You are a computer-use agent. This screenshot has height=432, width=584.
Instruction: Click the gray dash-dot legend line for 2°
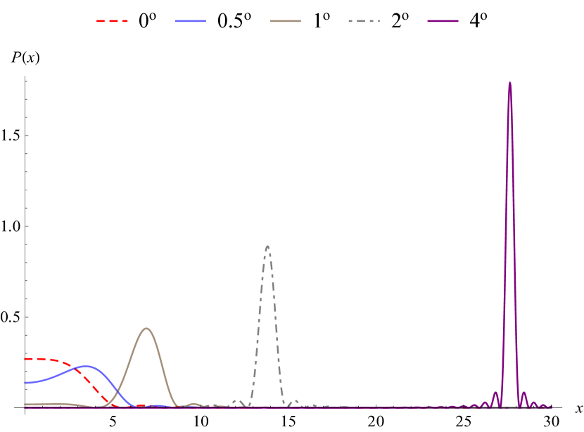pos(364,21)
